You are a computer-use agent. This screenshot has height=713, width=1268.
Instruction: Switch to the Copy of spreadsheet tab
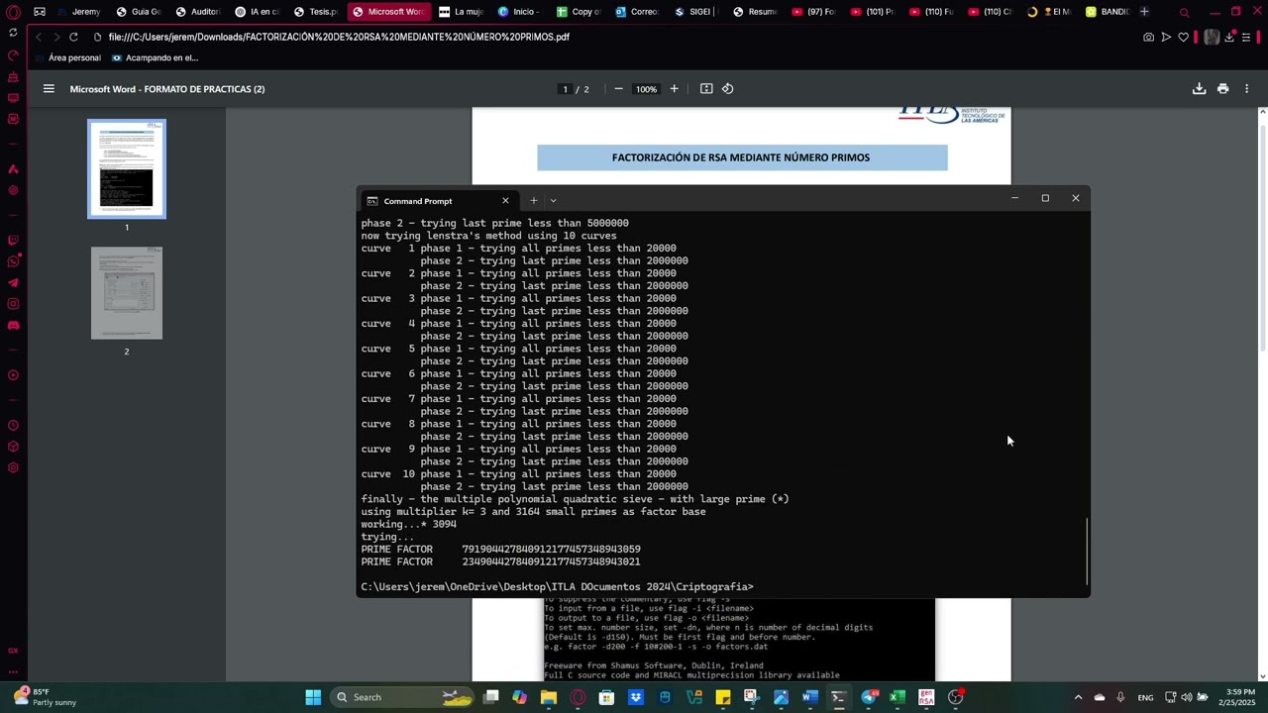[x=579, y=12]
